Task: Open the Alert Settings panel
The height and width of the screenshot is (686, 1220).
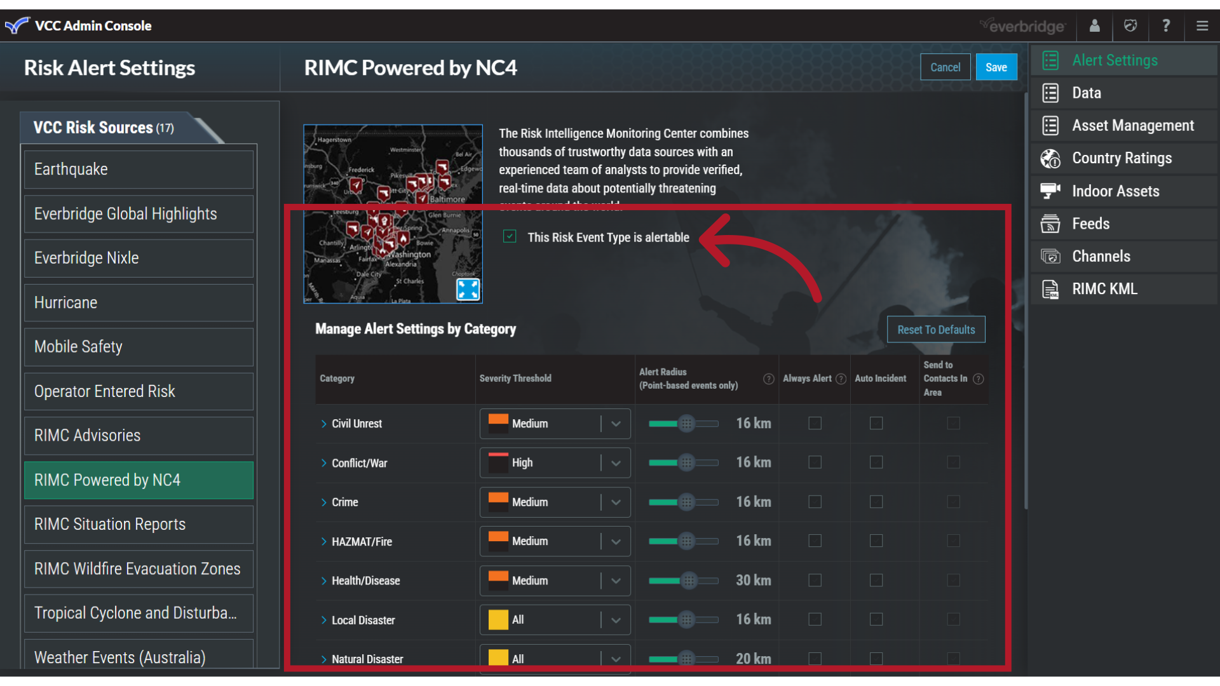Action: click(x=1115, y=60)
